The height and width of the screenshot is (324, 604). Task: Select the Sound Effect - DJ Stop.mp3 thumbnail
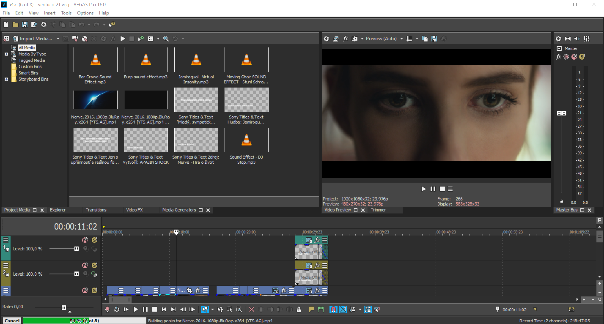click(246, 140)
